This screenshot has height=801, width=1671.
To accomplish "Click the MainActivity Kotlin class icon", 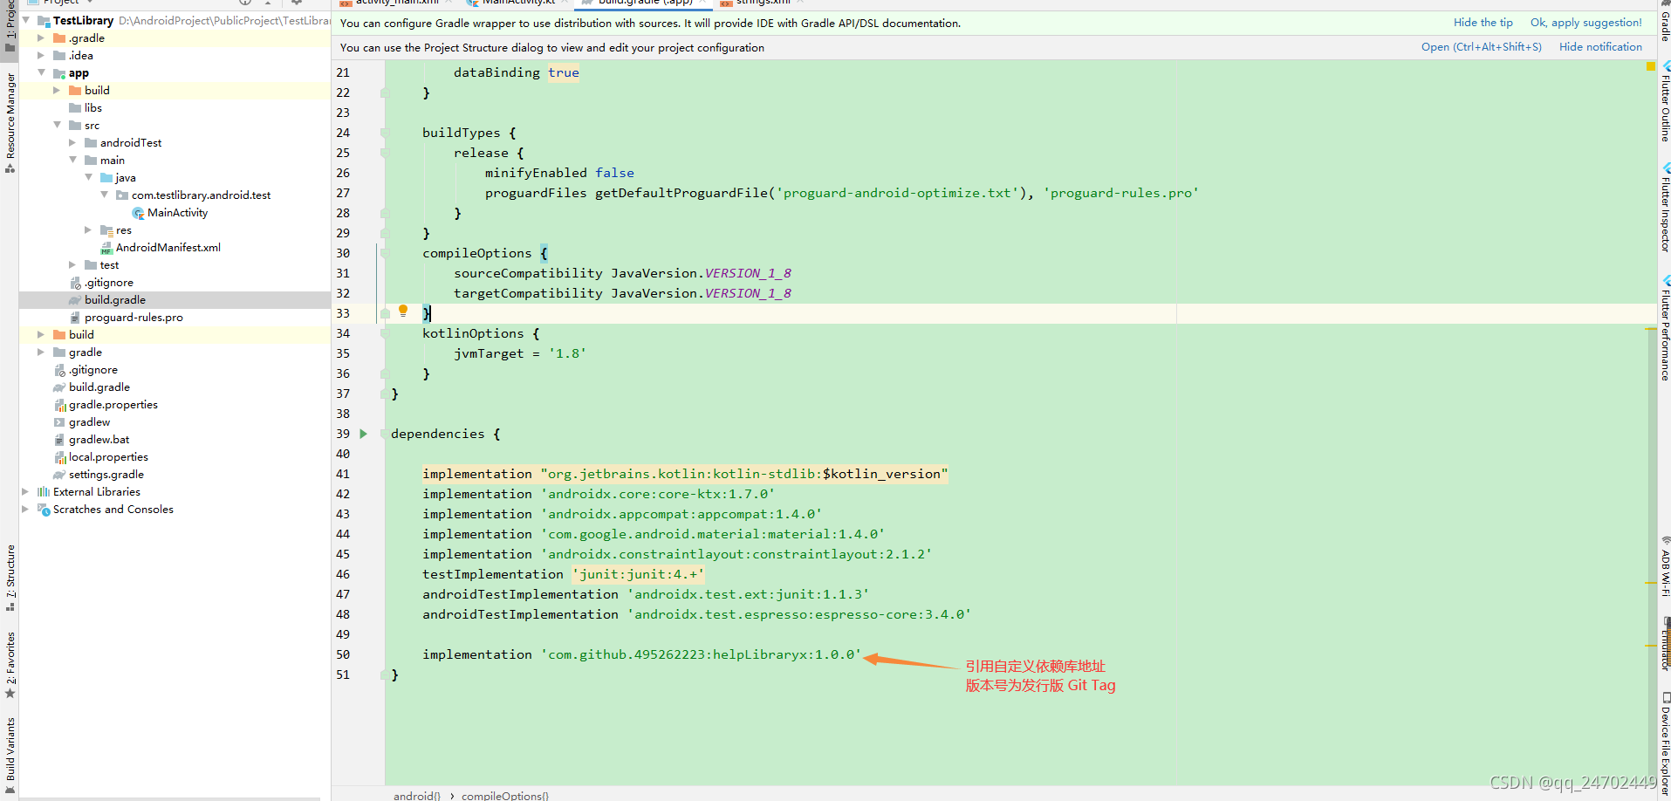I will pos(138,213).
